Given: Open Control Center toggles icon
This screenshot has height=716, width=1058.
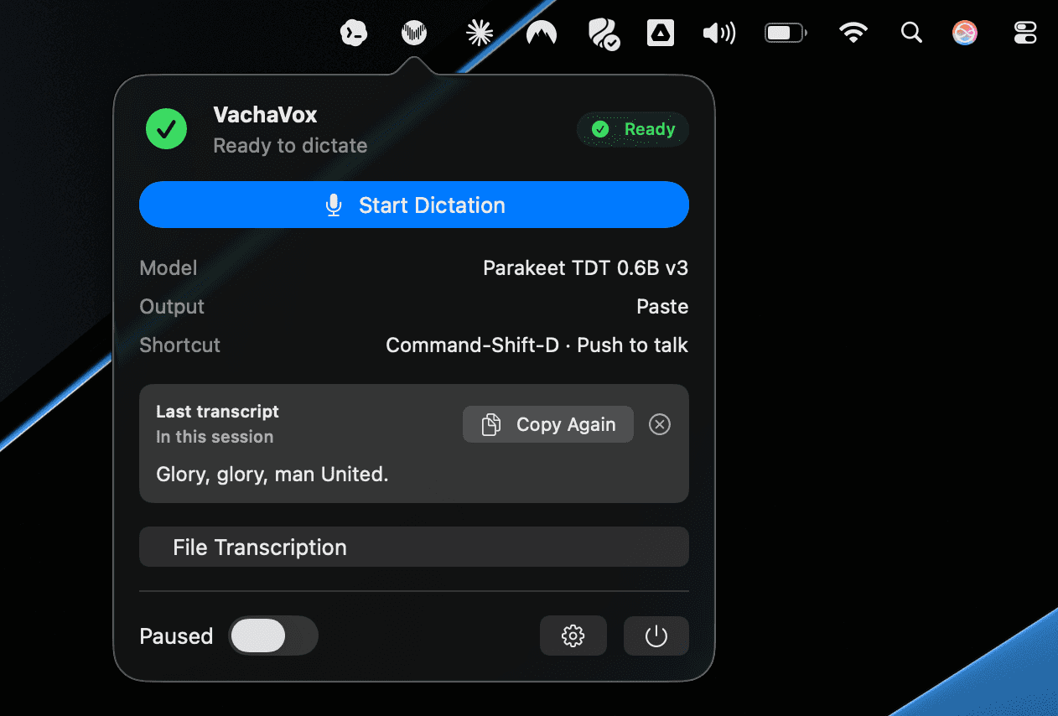Looking at the screenshot, I should point(1025,34).
